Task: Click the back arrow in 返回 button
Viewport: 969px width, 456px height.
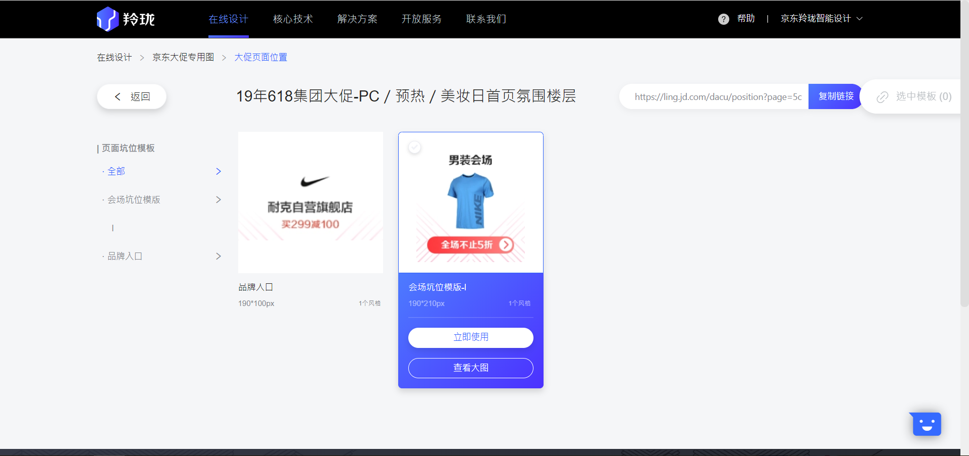Action: [118, 96]
